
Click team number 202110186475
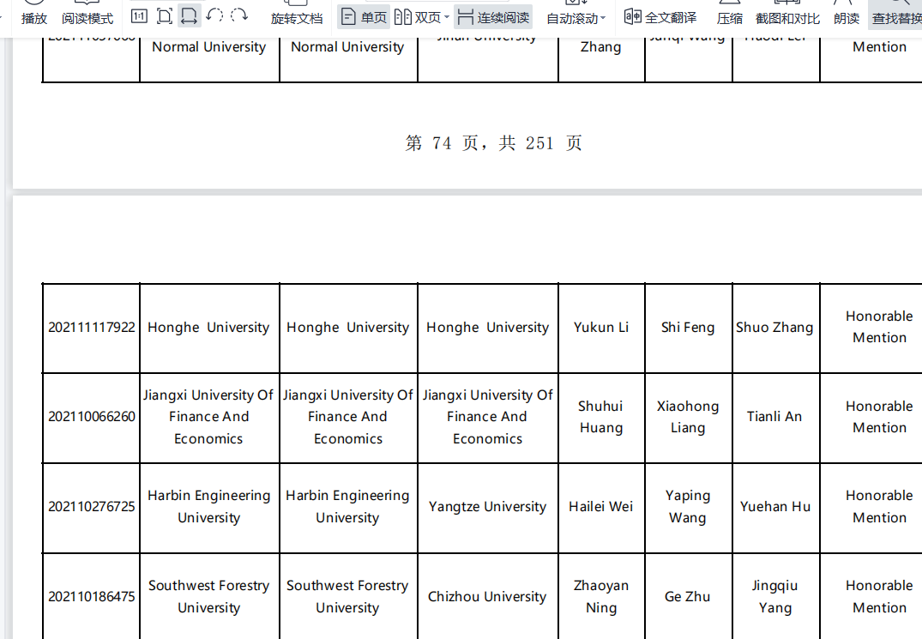92,597
